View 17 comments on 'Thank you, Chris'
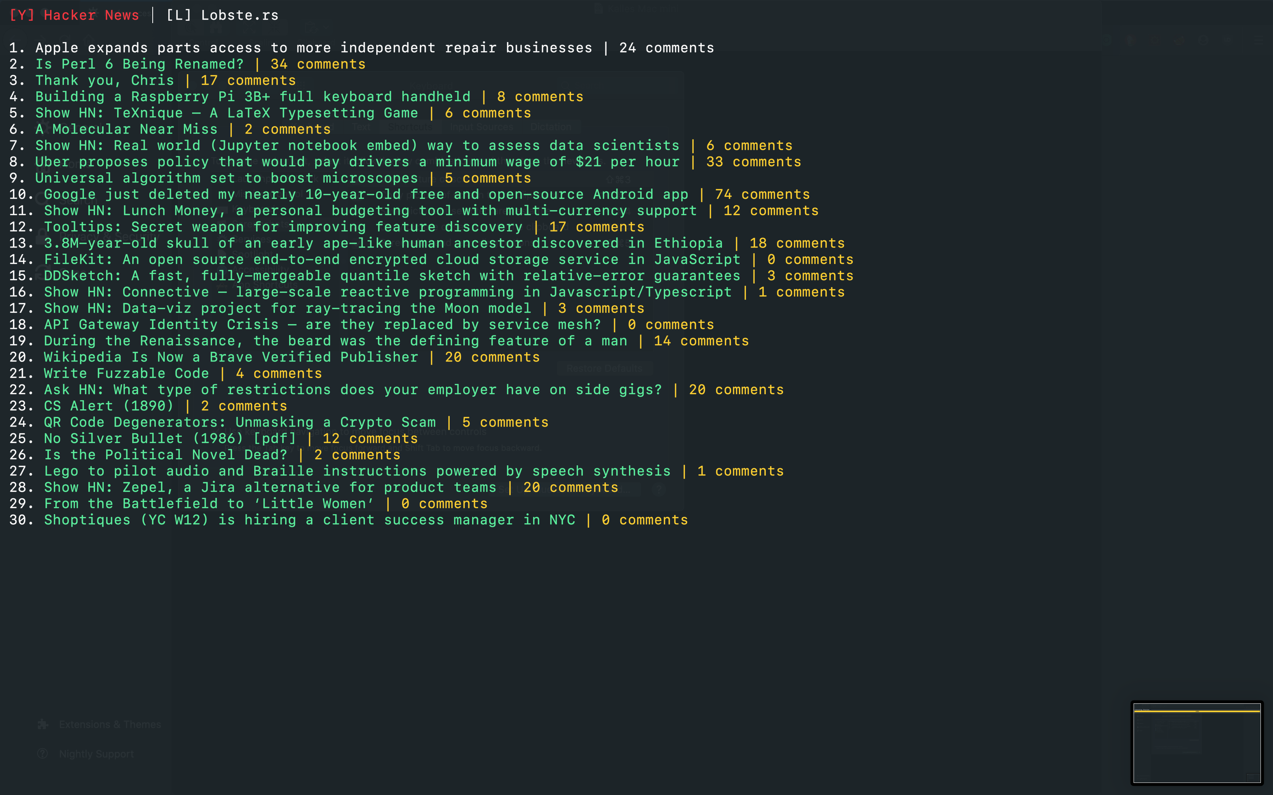This screenshot has width=1273, height=795. point(248,80)
